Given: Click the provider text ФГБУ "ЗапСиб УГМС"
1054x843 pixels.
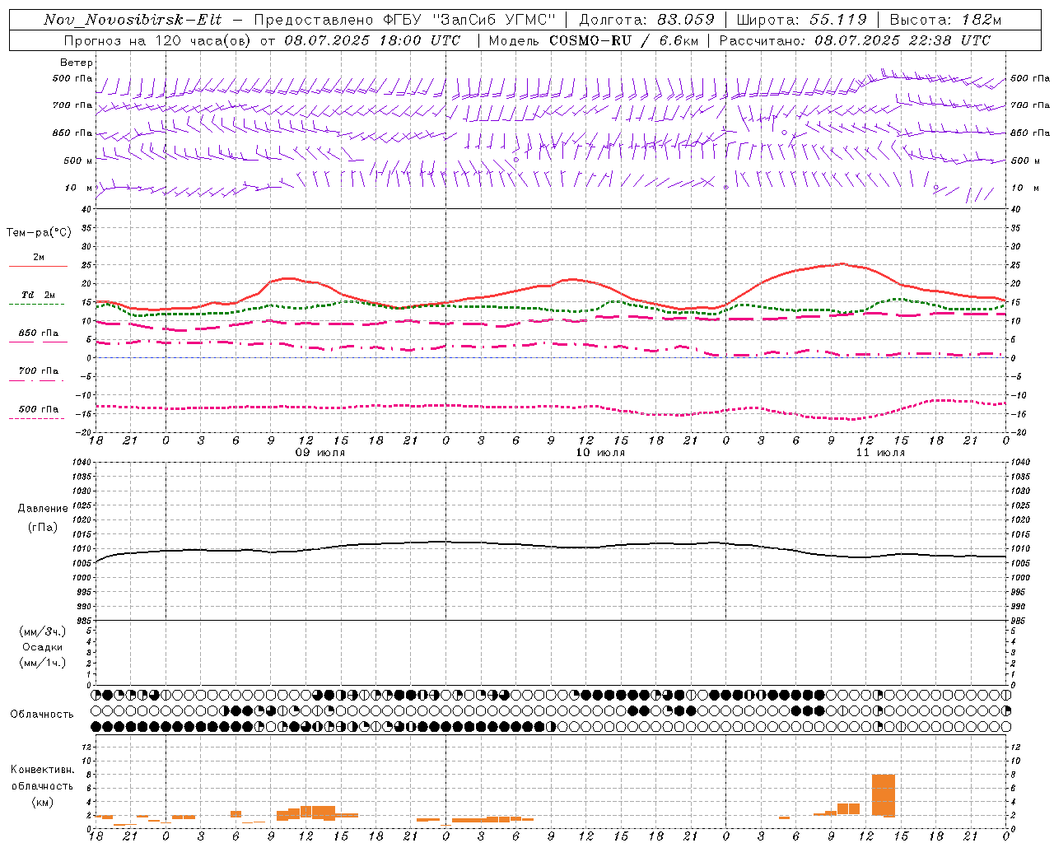Looking at the screenshot, I should click(x=470, y=20).
